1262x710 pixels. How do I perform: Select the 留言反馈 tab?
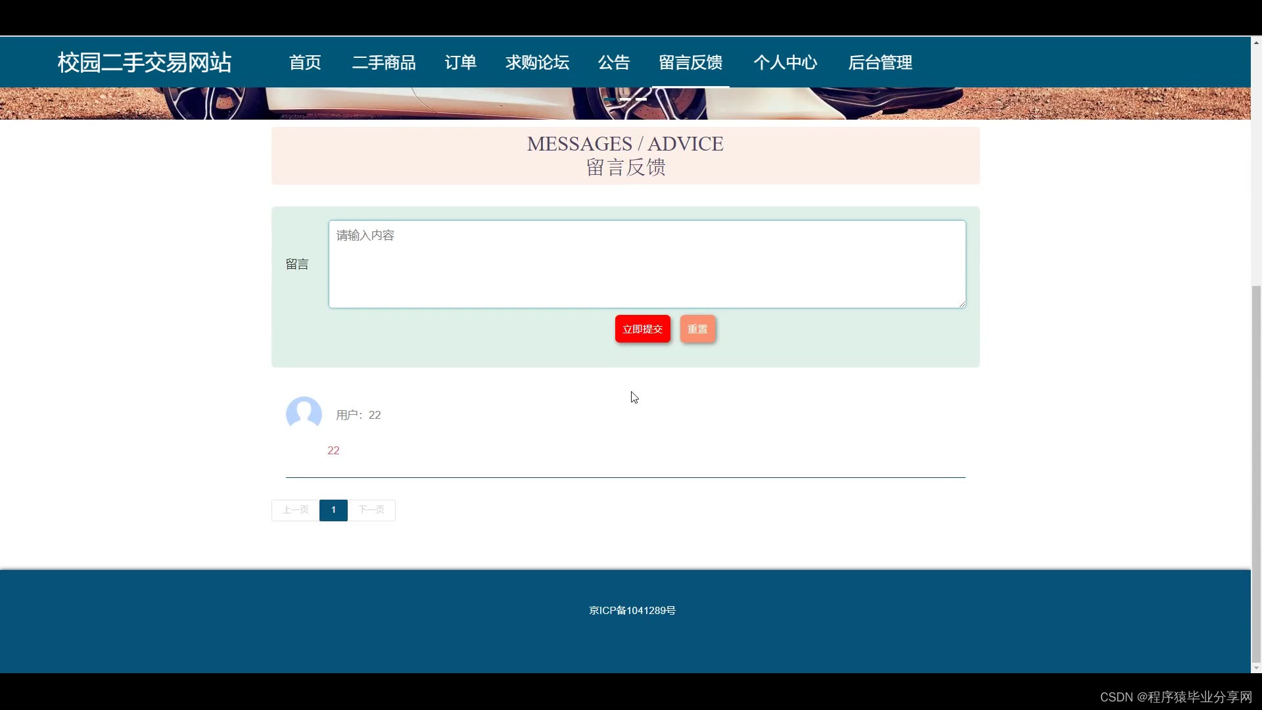click(x=691, y=62)
